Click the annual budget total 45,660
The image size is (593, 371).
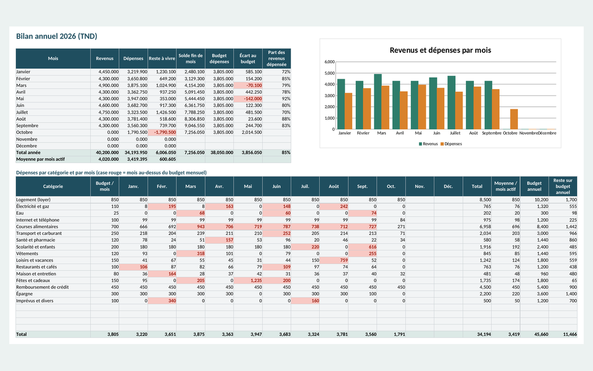pos(534,334)
